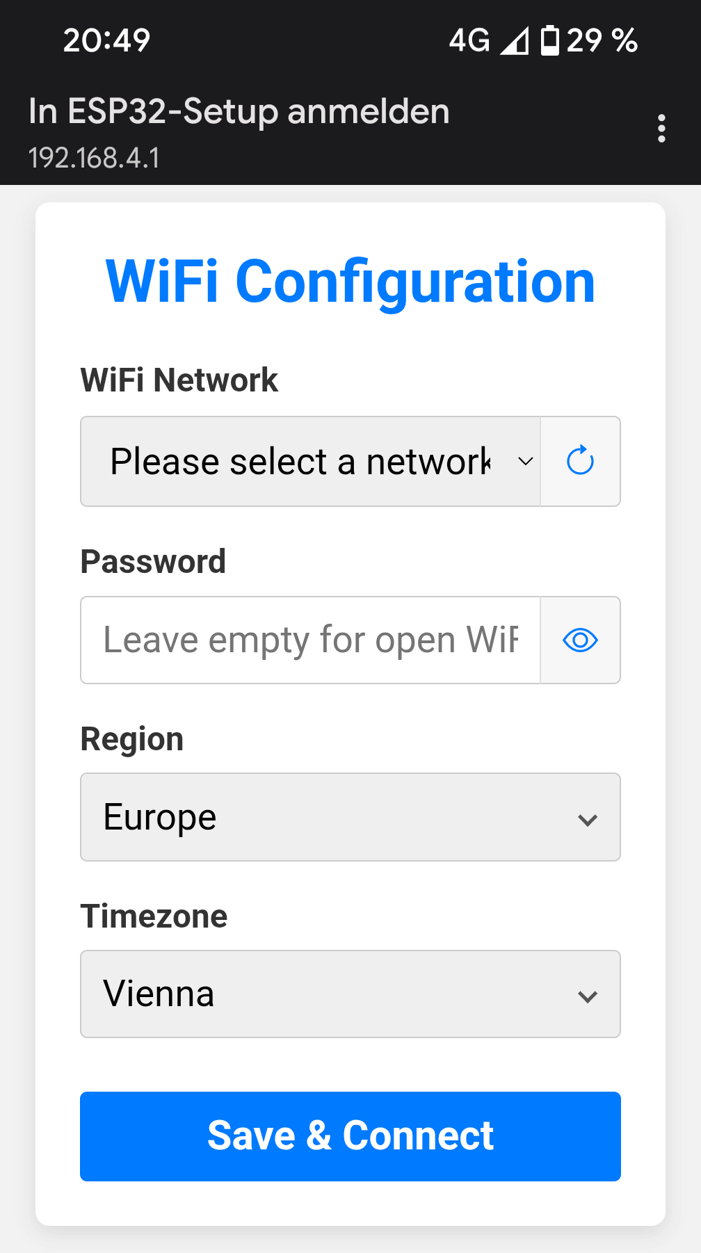Viewport: 701px width, 1253px height.
Task: Tap the 29 % battery percentage
Action: (602, 40)
